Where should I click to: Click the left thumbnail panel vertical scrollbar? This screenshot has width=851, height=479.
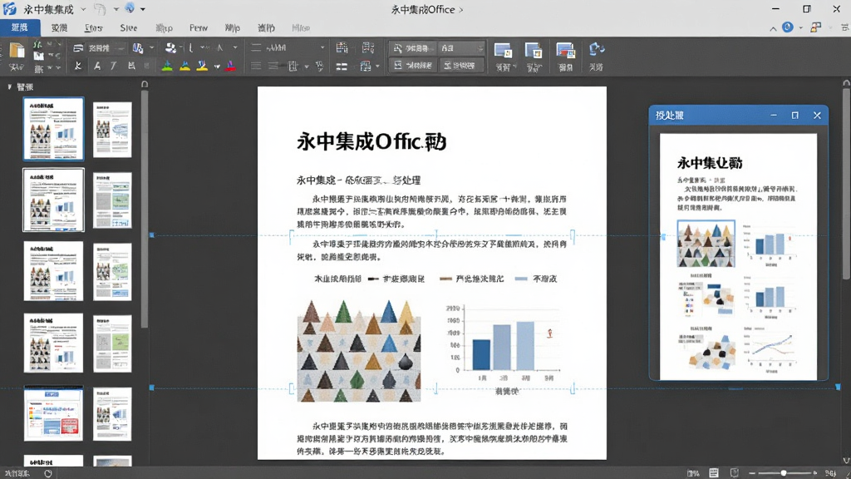tap(145, 209)
